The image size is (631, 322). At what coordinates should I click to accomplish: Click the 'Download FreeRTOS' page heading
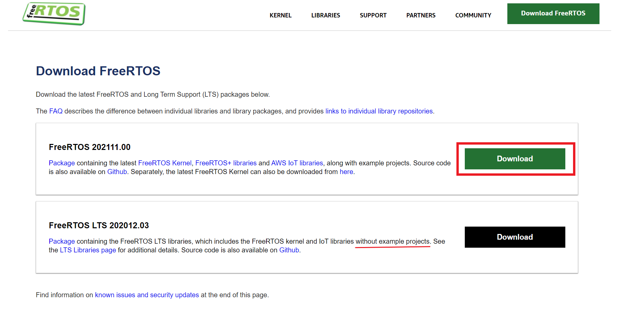tap(98, 71)
